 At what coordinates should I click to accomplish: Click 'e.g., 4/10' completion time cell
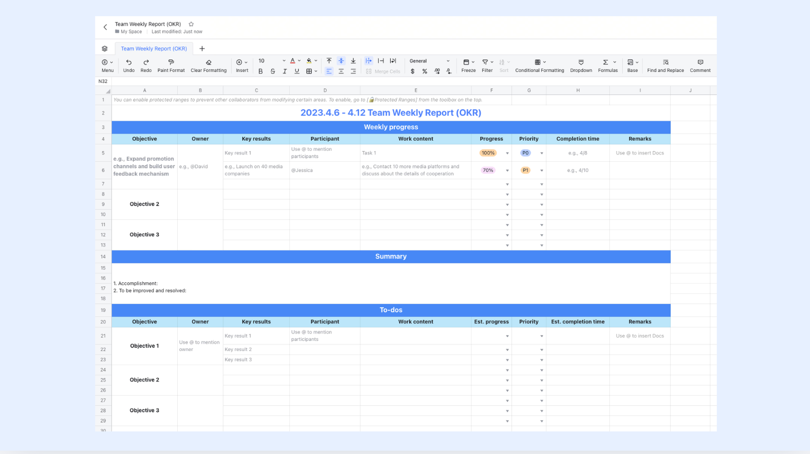578,170
